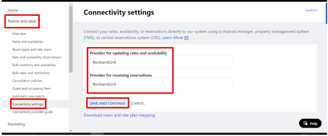Click the external link icon beside Learn More
This screenshot has width=328, height=136.
coord(186,38)
